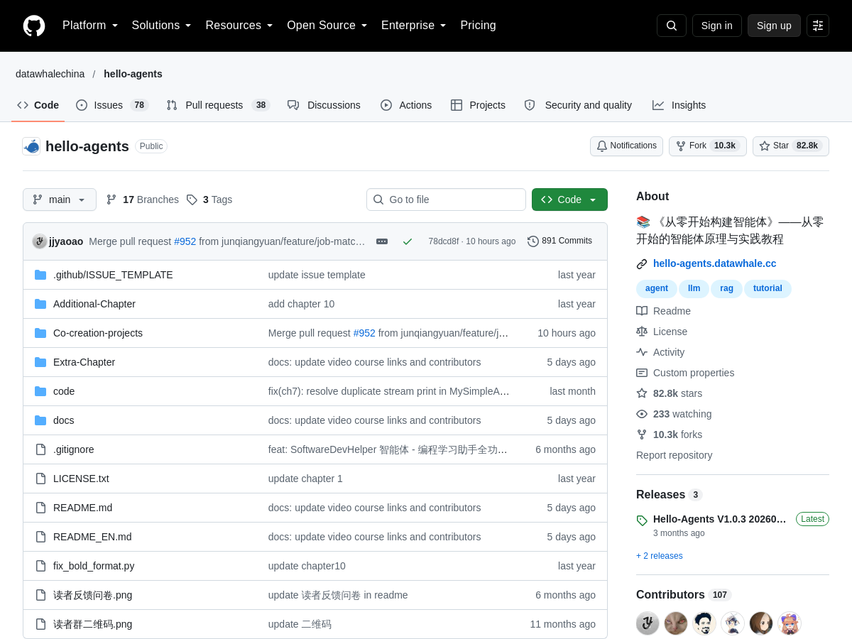The image size is (852, 639).
Task: Click the release tag icon for Hello-Agents V1.0.3
Action: [x=642, y=520]
